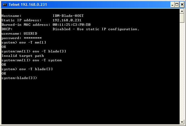Viewport: 186px width, 126px height.
Task: Click the Telnet 192.168.0.231 title bar text
Action: (28, 5)
